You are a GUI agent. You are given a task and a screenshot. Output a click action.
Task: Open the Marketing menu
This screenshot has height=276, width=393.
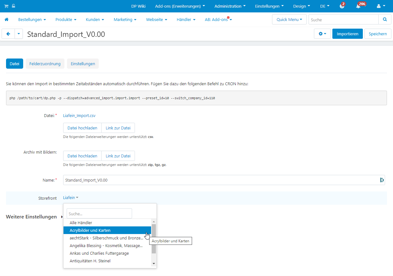pos(125,20)
